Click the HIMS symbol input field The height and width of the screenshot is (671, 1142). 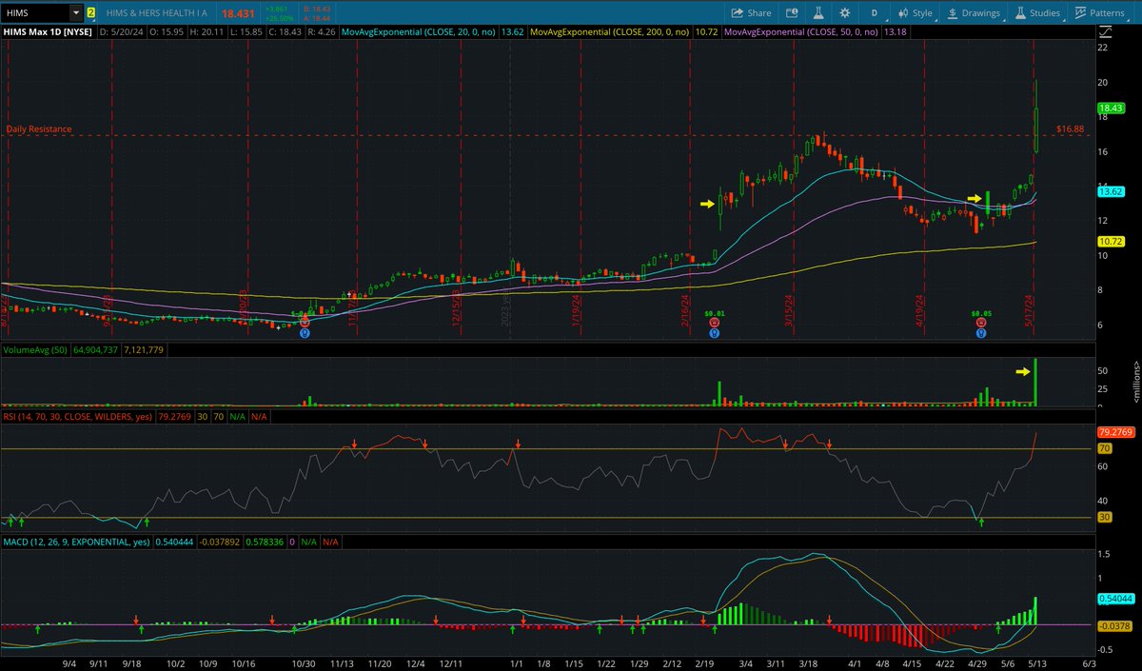(x=36, y=13)
